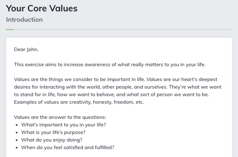Click the line starting "Values are the things"

click(116, 79)
